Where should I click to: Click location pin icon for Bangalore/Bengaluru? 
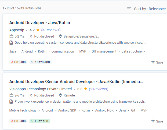tap(61, 36)
